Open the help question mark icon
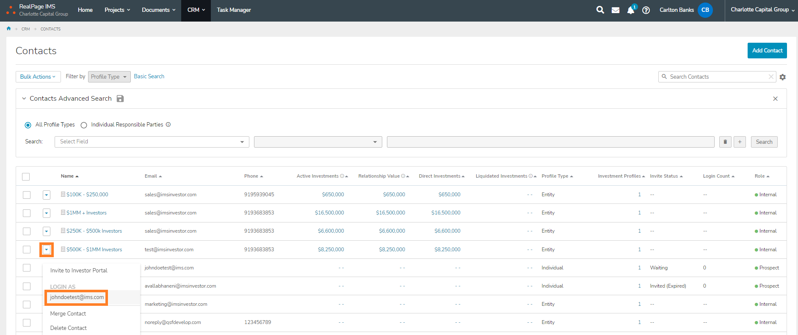This screenshot has height=335, width=798. click(646, 10)
